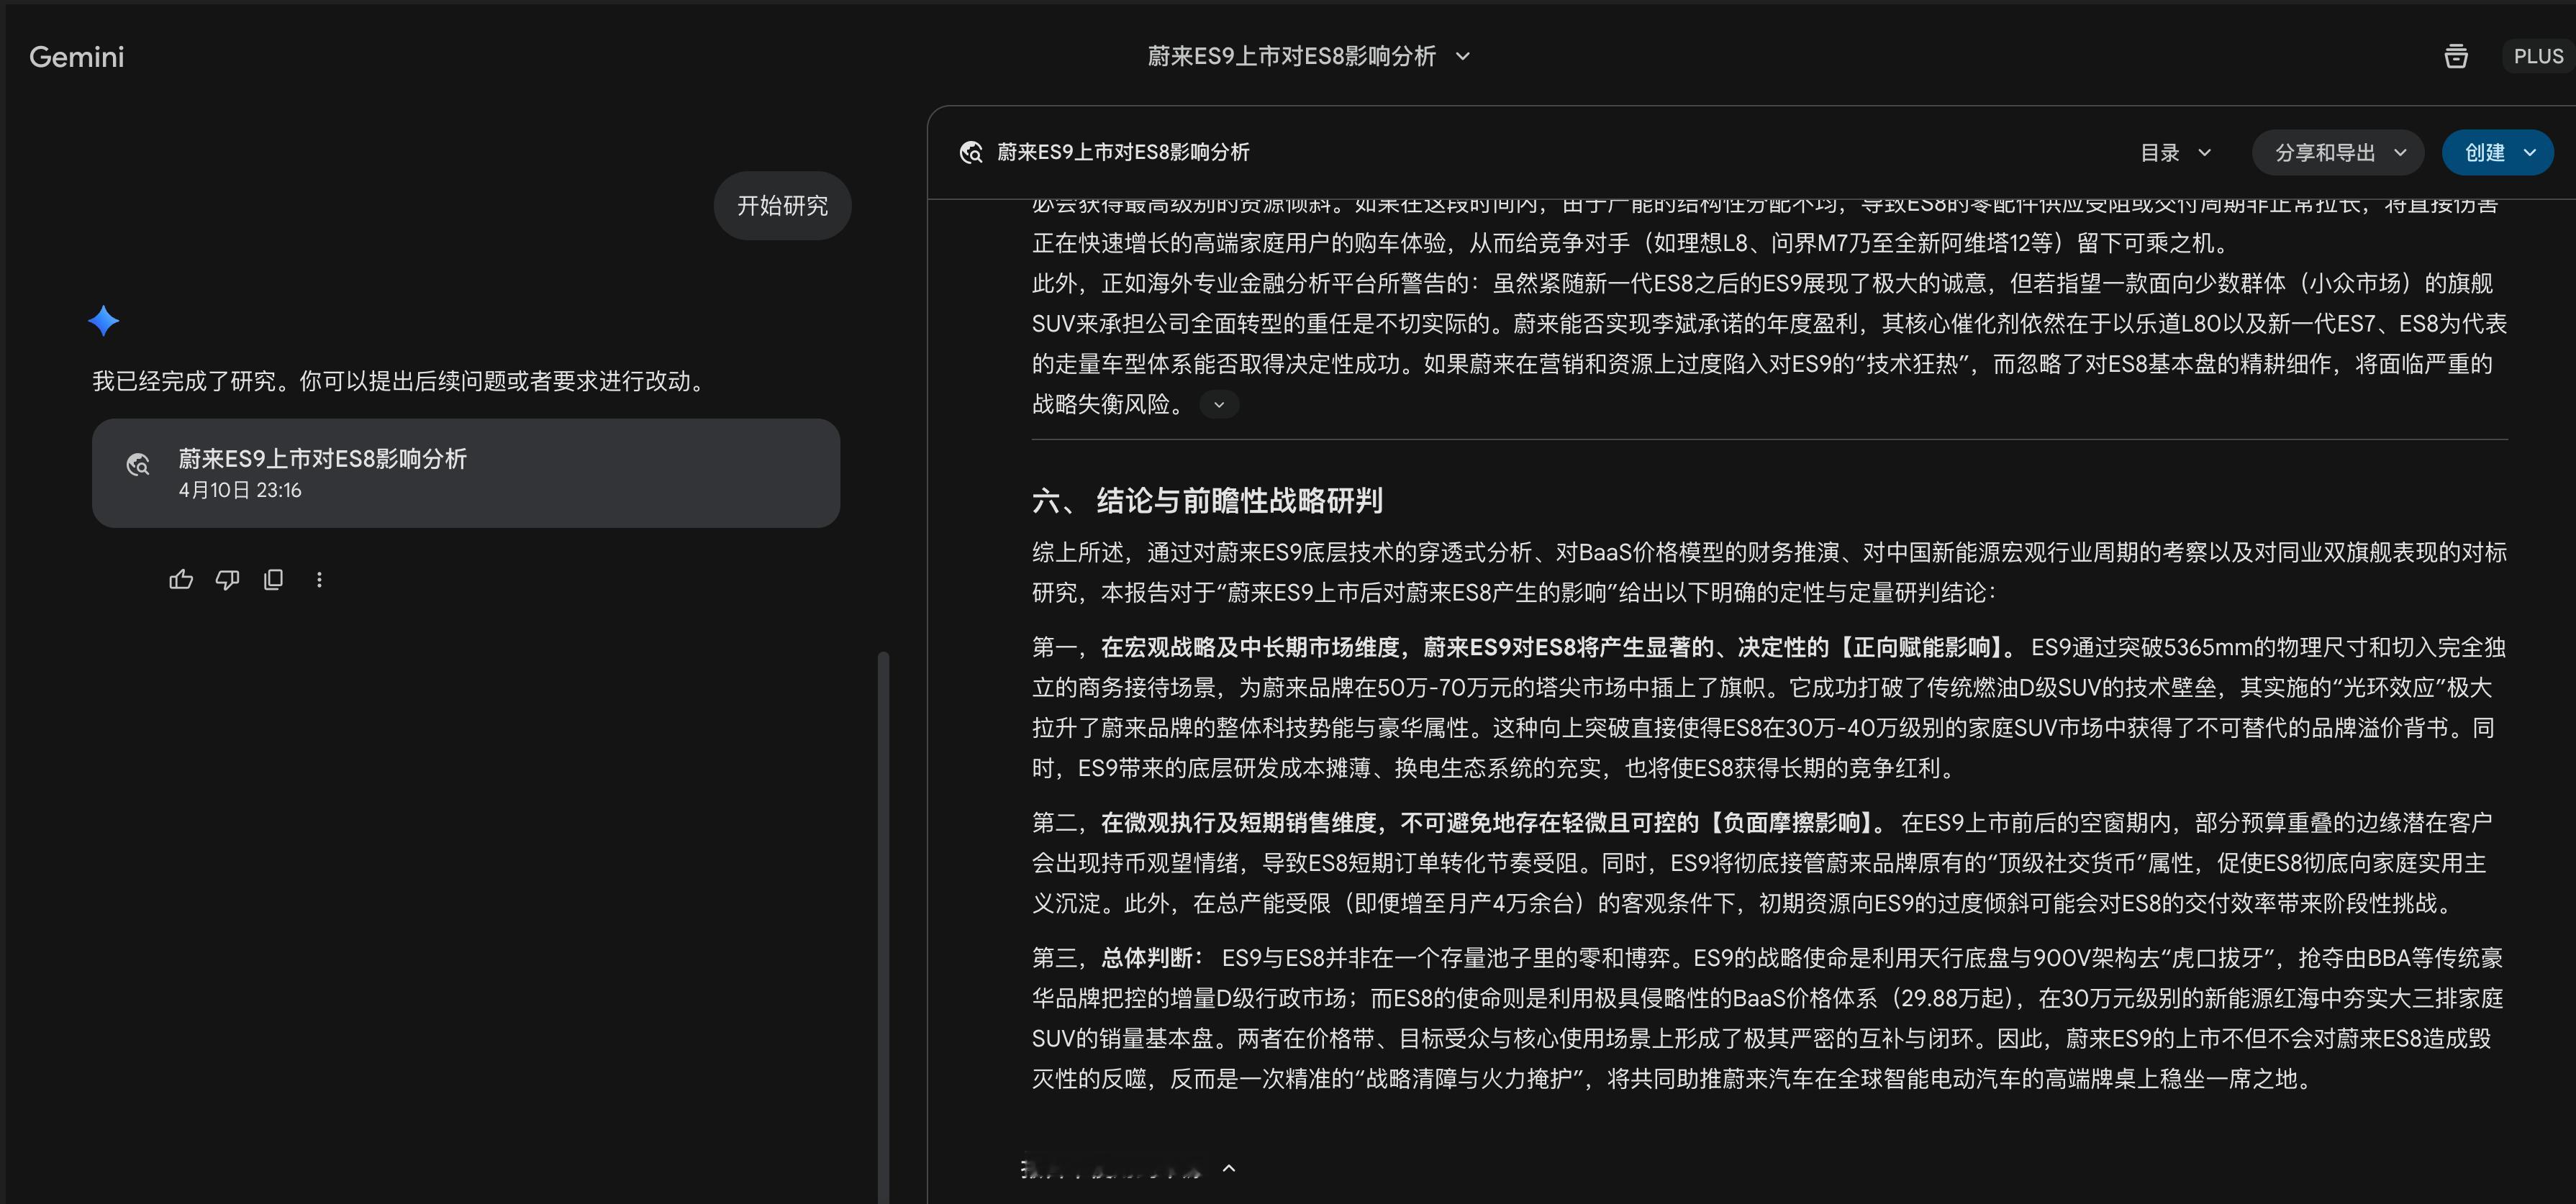Expand the blue 创建 create dropdown
The height and width of the screenshot is (1204, 2576).
[2497, 153]
